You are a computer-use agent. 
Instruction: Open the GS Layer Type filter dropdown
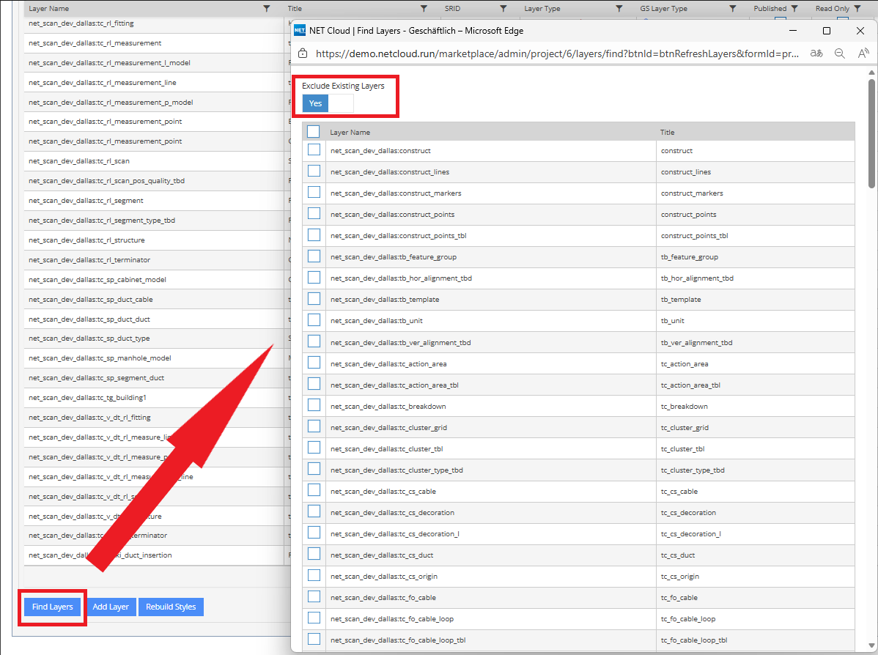click(732, 8)
